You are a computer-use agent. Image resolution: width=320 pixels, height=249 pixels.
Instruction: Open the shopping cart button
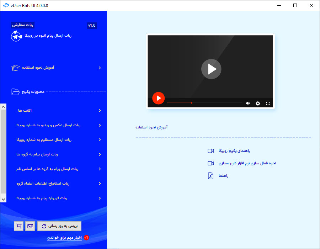click(19, 226)
